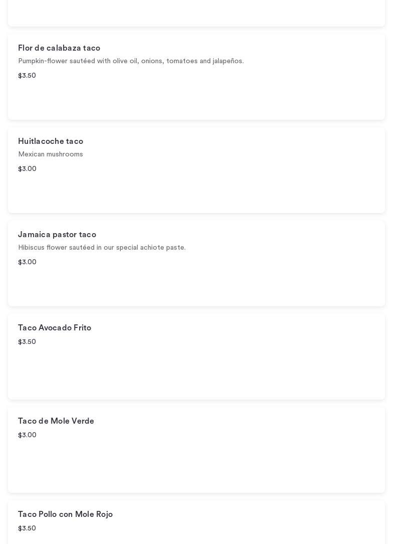Open the Flor de calabaza taco item
The image size is (393, 544).
pos(59,48)
